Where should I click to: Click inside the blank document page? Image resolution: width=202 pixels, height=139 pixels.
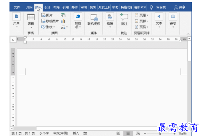click(102, 87)
